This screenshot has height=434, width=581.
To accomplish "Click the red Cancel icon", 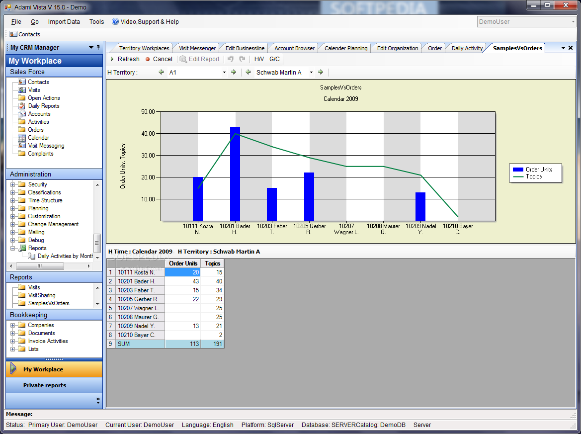I will point(148,59).
